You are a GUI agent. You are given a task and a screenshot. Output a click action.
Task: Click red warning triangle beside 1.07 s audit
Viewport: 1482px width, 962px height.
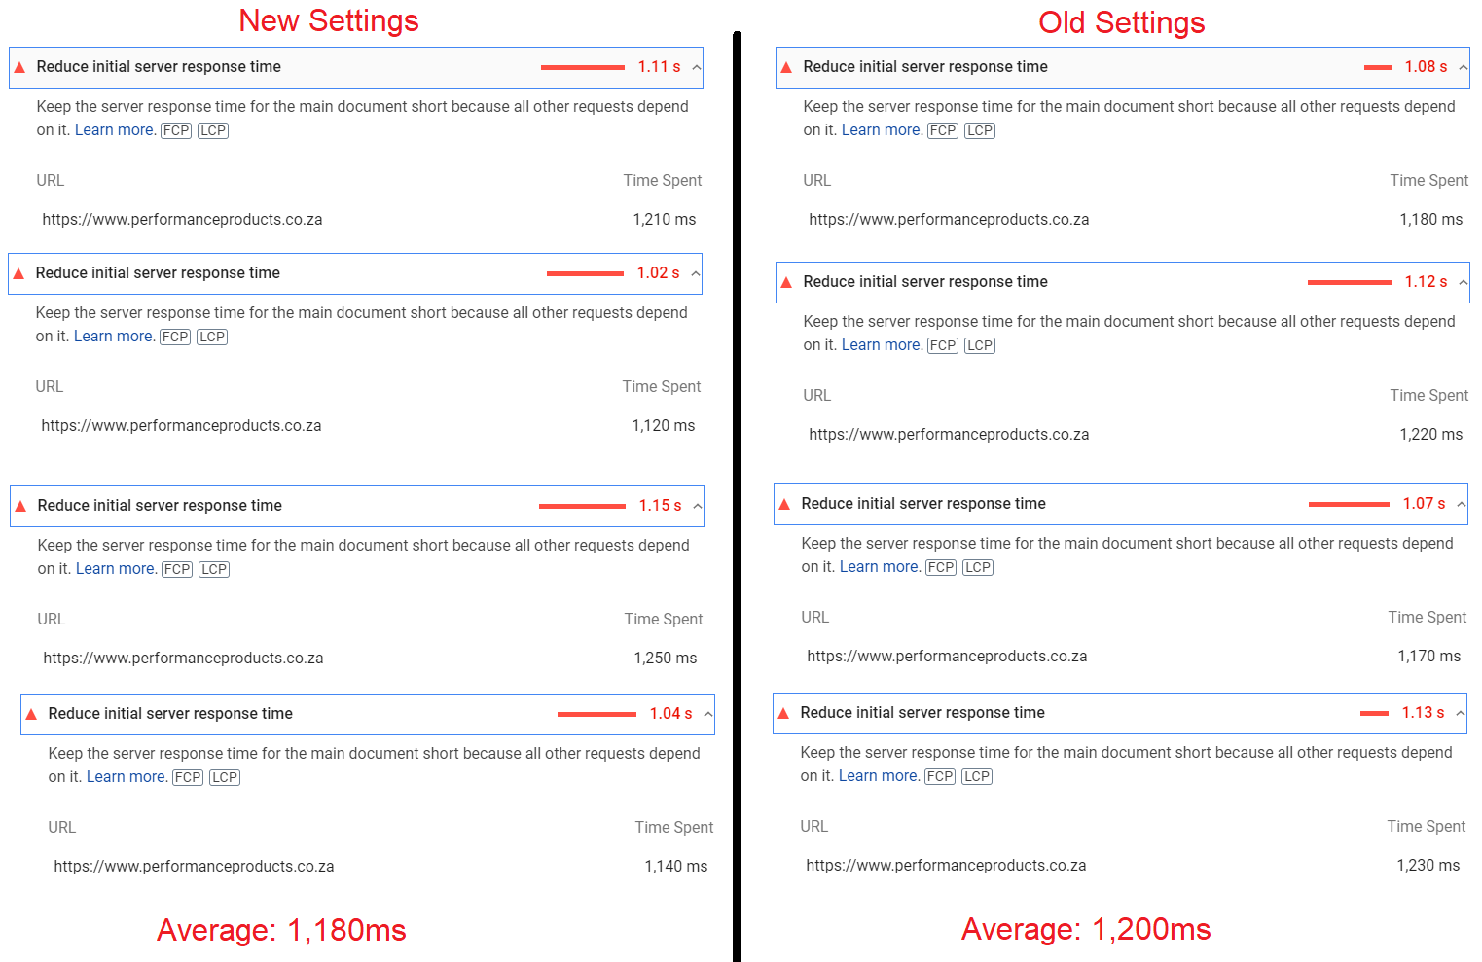(784, 504)
